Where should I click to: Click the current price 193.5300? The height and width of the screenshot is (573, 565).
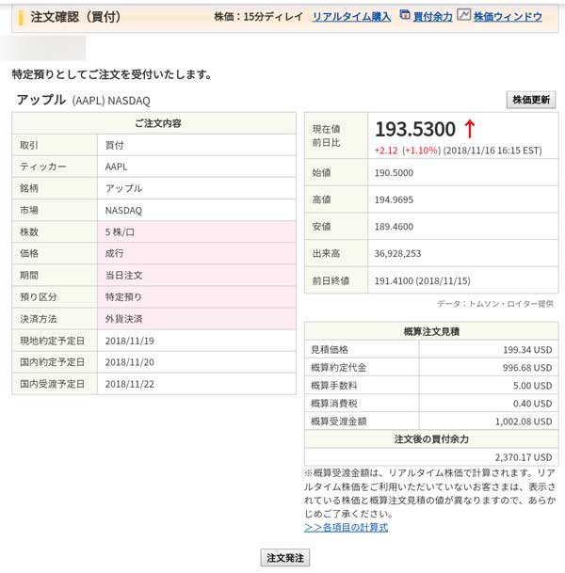tap(415, 129)
